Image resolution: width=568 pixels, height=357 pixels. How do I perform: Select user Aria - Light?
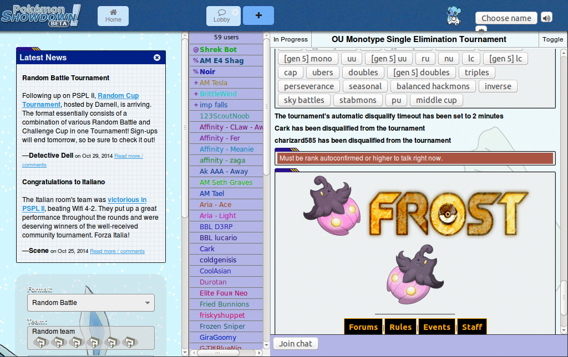pyautogui.click(x=226, y=216)
